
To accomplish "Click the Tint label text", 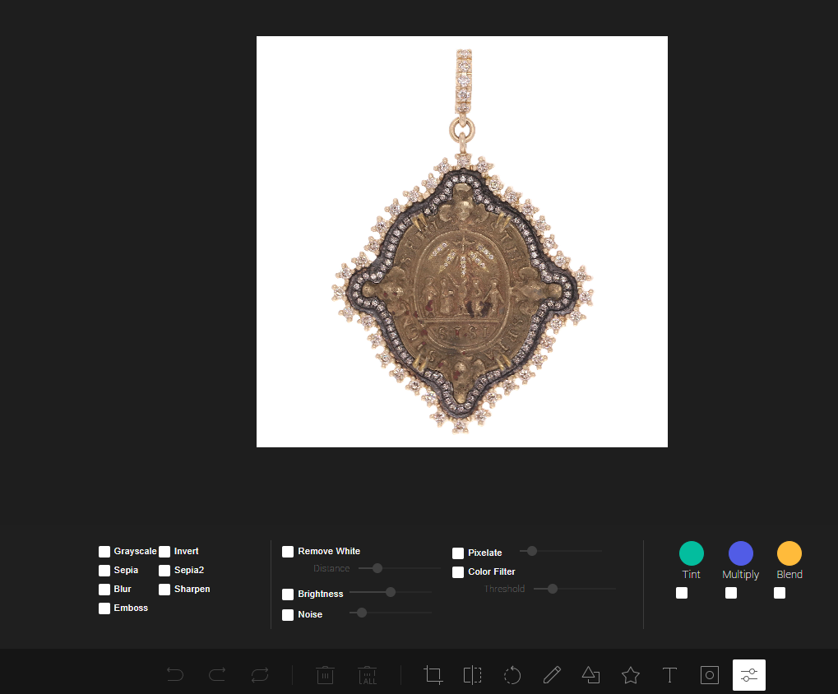I will (x=691, y=574).
